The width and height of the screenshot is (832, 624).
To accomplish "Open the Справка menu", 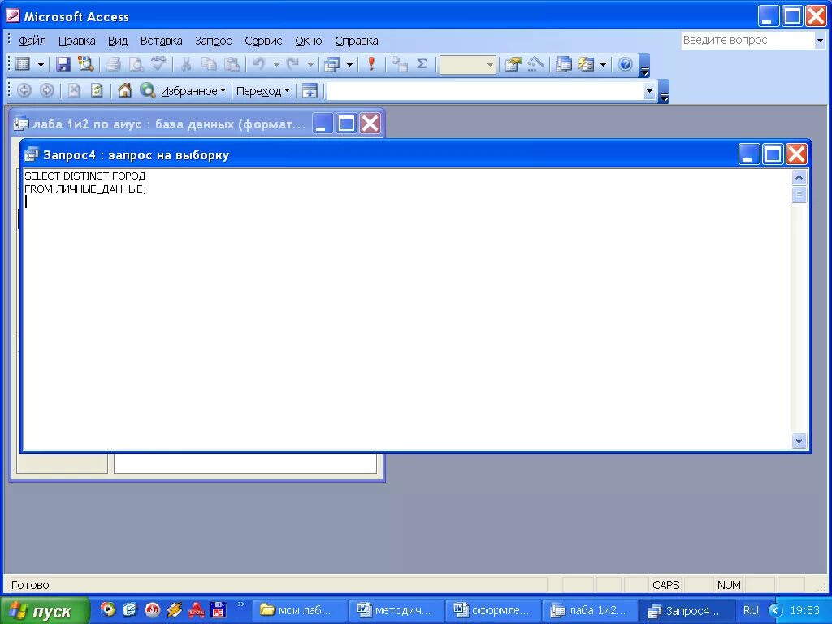I will (357, 41).
